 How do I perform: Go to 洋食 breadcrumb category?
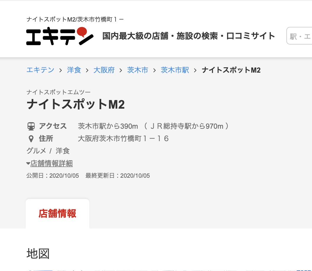coord(74,70)
